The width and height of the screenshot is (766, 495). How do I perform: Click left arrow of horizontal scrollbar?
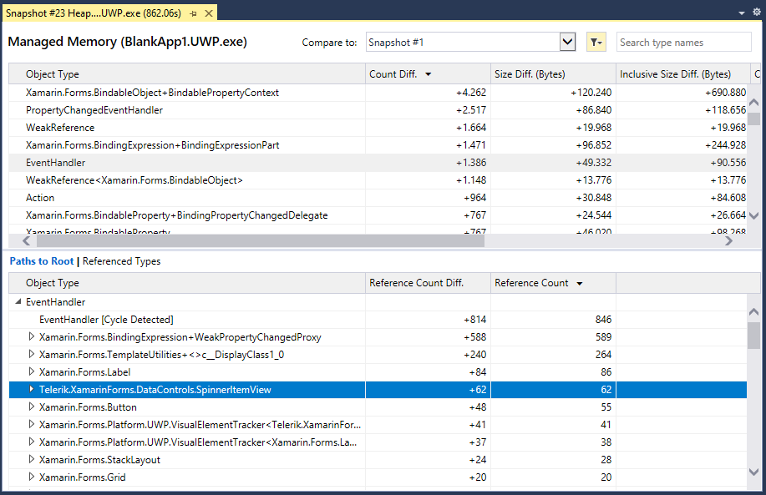pyautogui.click(x=27, y=240)
